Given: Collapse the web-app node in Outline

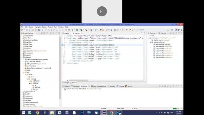Looking at the screenshot, I should [149, 38].
